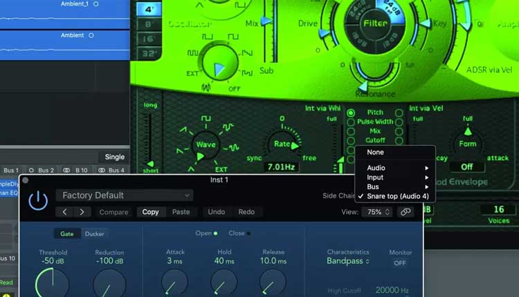The width and height of the screenshot is (519, 297).
Task: Select the 8' octave button
Action: click(x=149, y=24)
